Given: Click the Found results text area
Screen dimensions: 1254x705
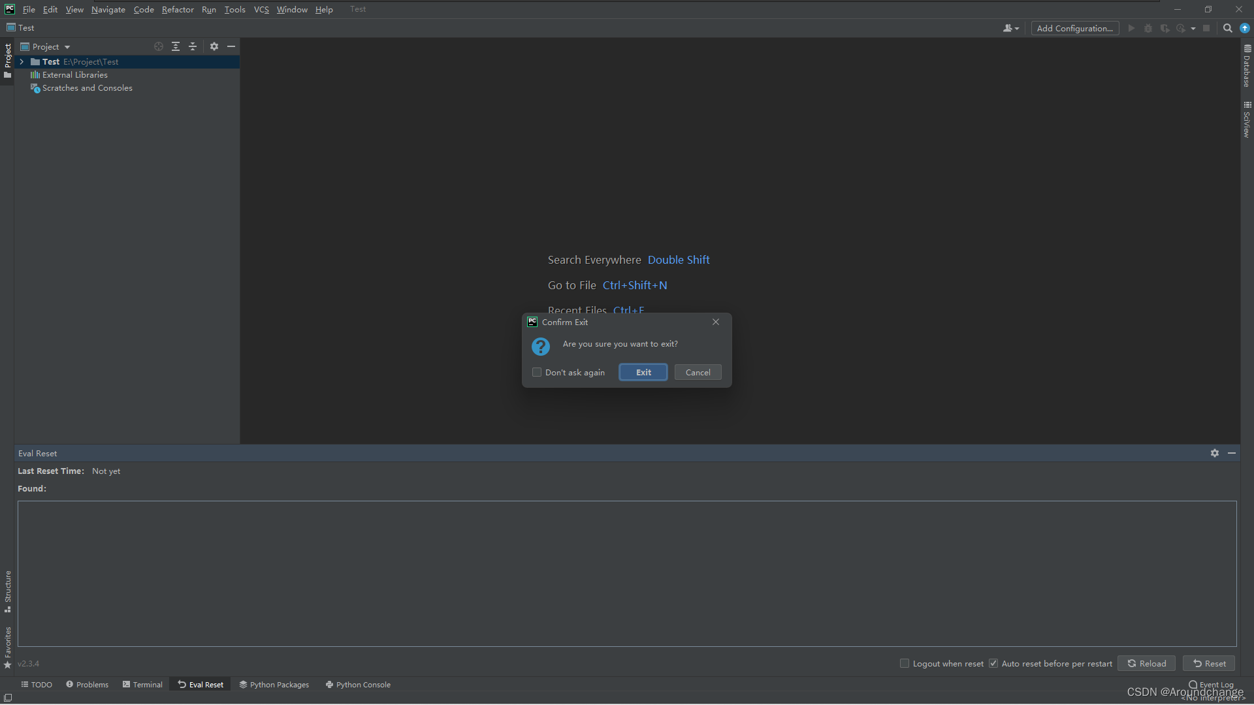Looking at the screenshot, I should (626, 573).
